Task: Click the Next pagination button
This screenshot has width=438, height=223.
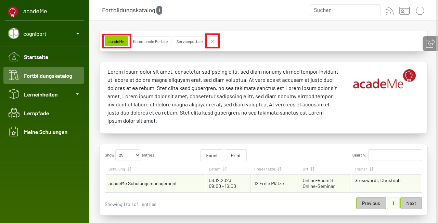Action: (411, 203)
